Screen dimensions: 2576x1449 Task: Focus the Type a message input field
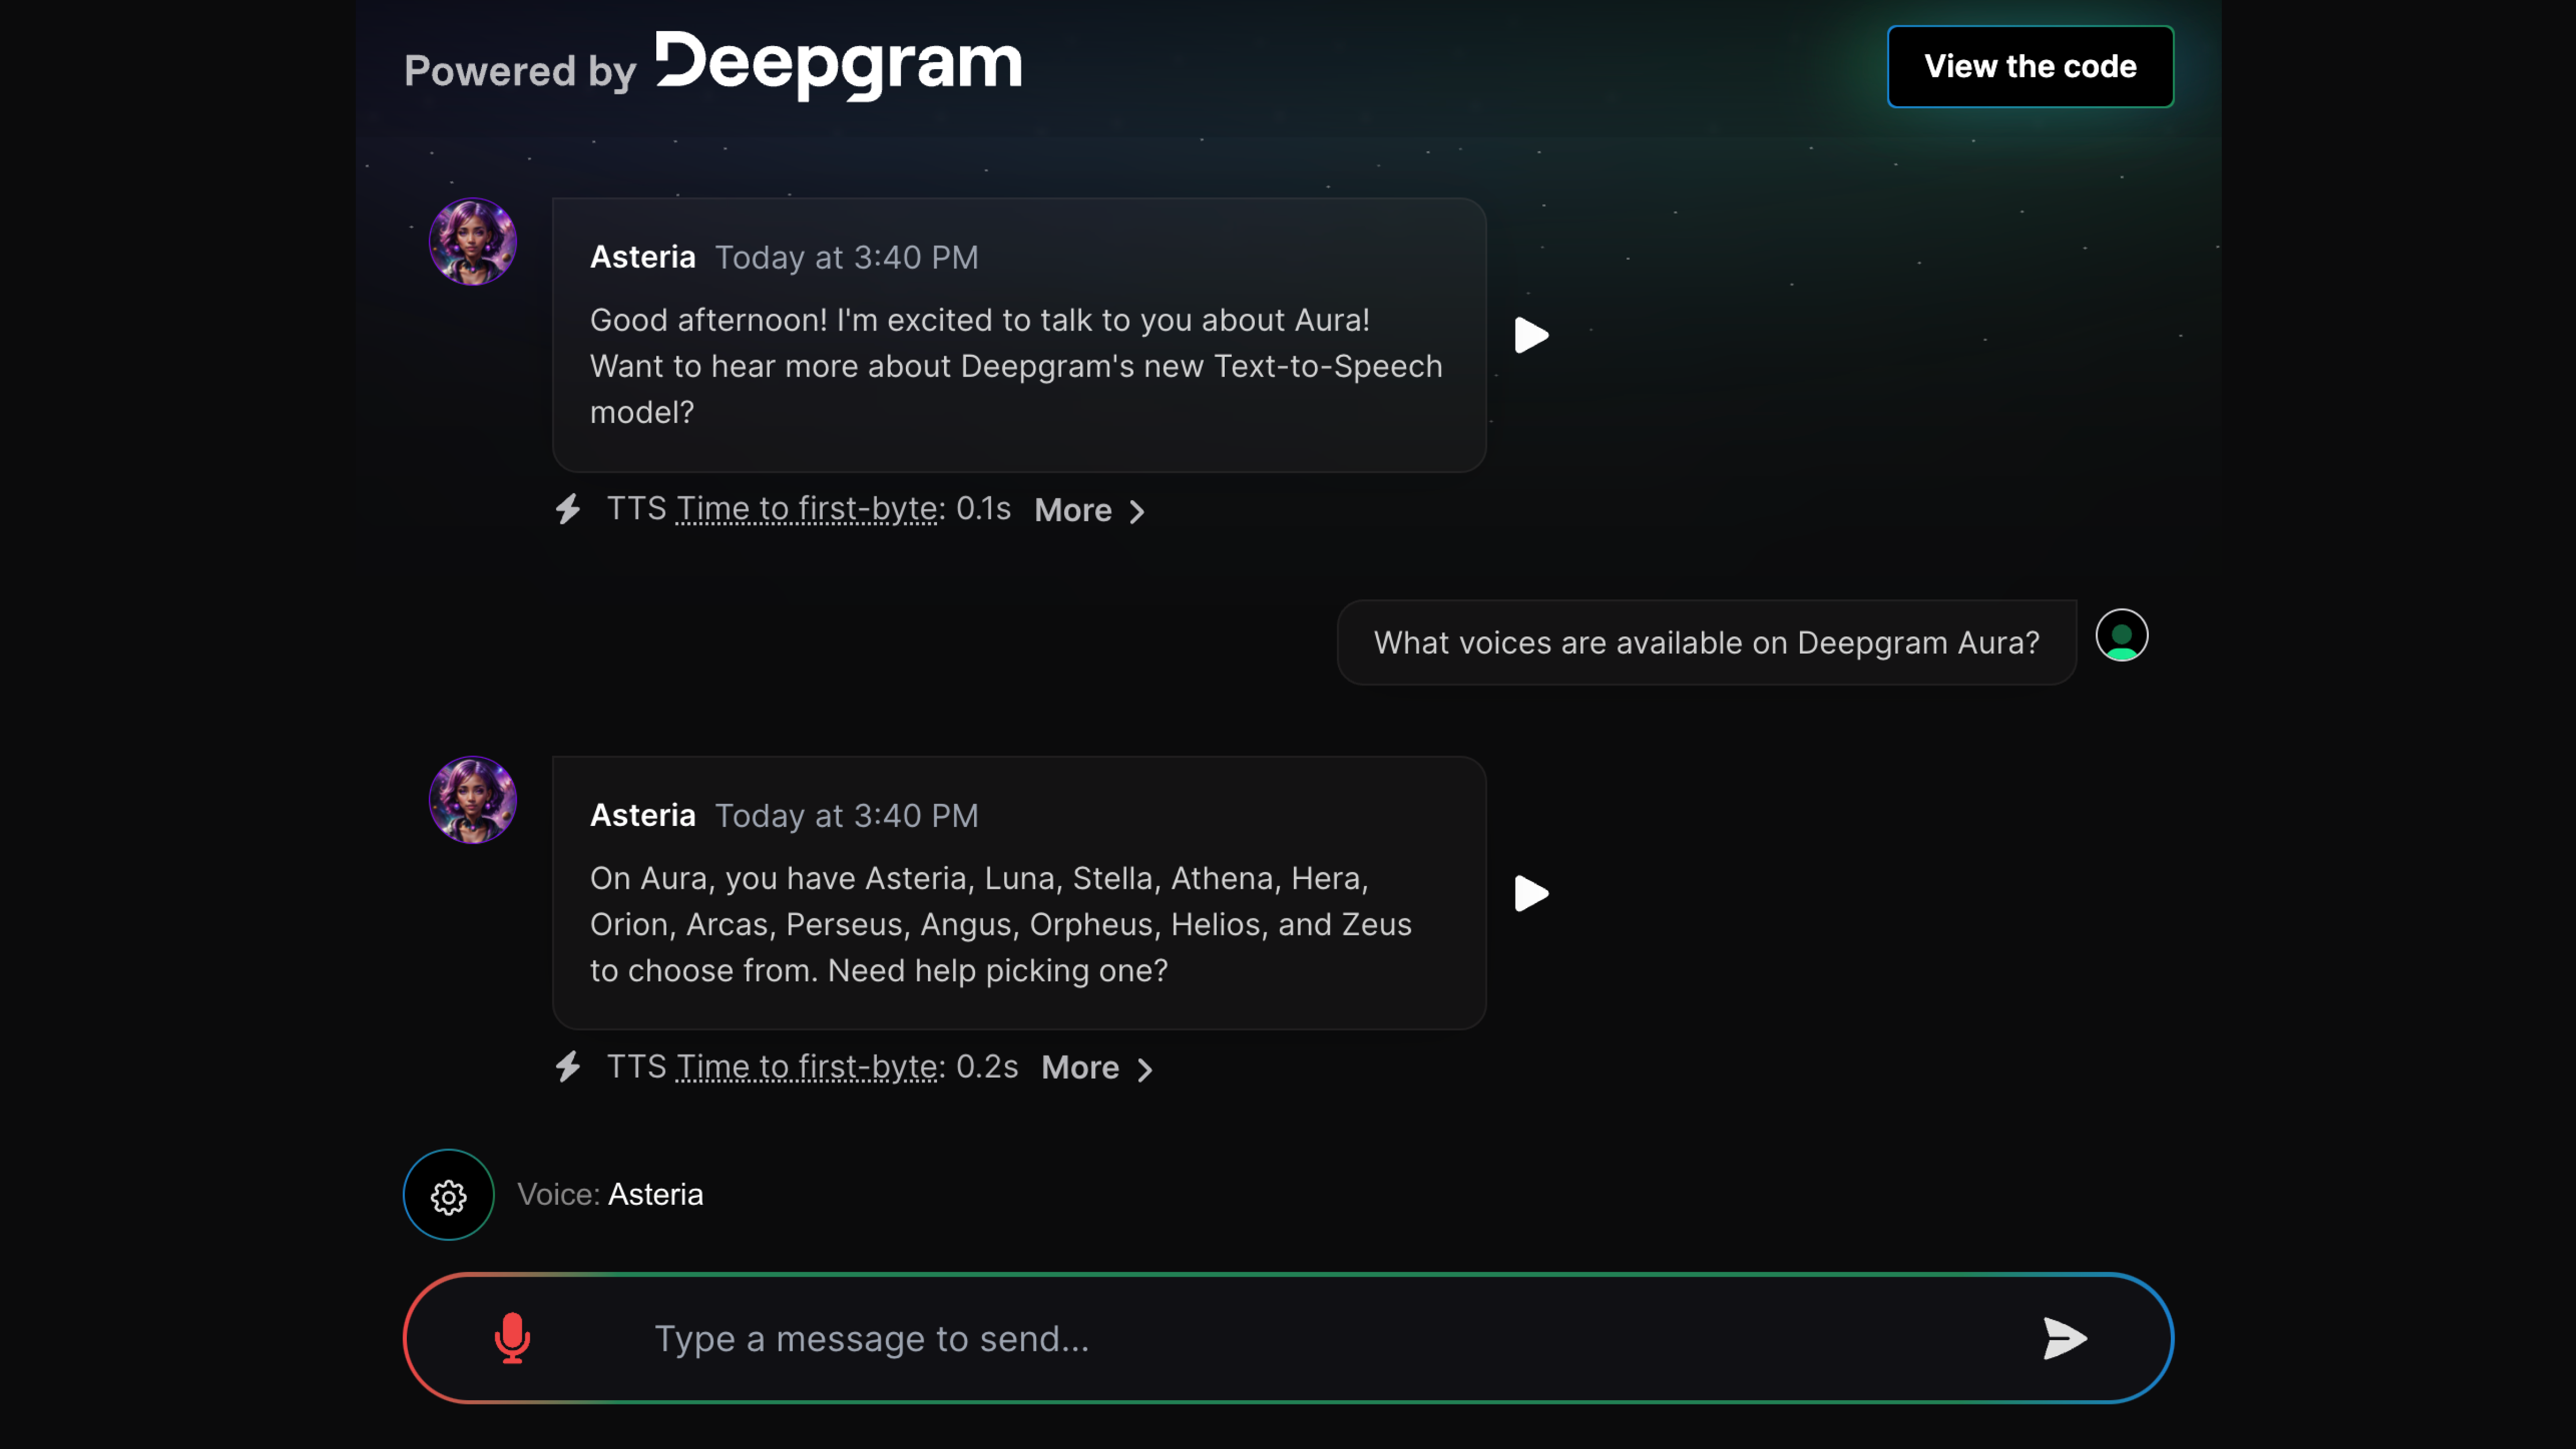1300,1338
